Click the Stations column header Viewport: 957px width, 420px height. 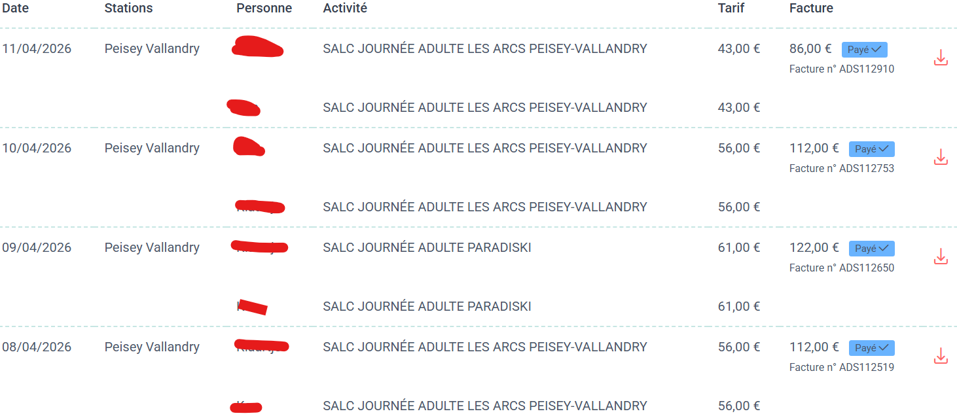pyautogui.click(x=128, y=9)
